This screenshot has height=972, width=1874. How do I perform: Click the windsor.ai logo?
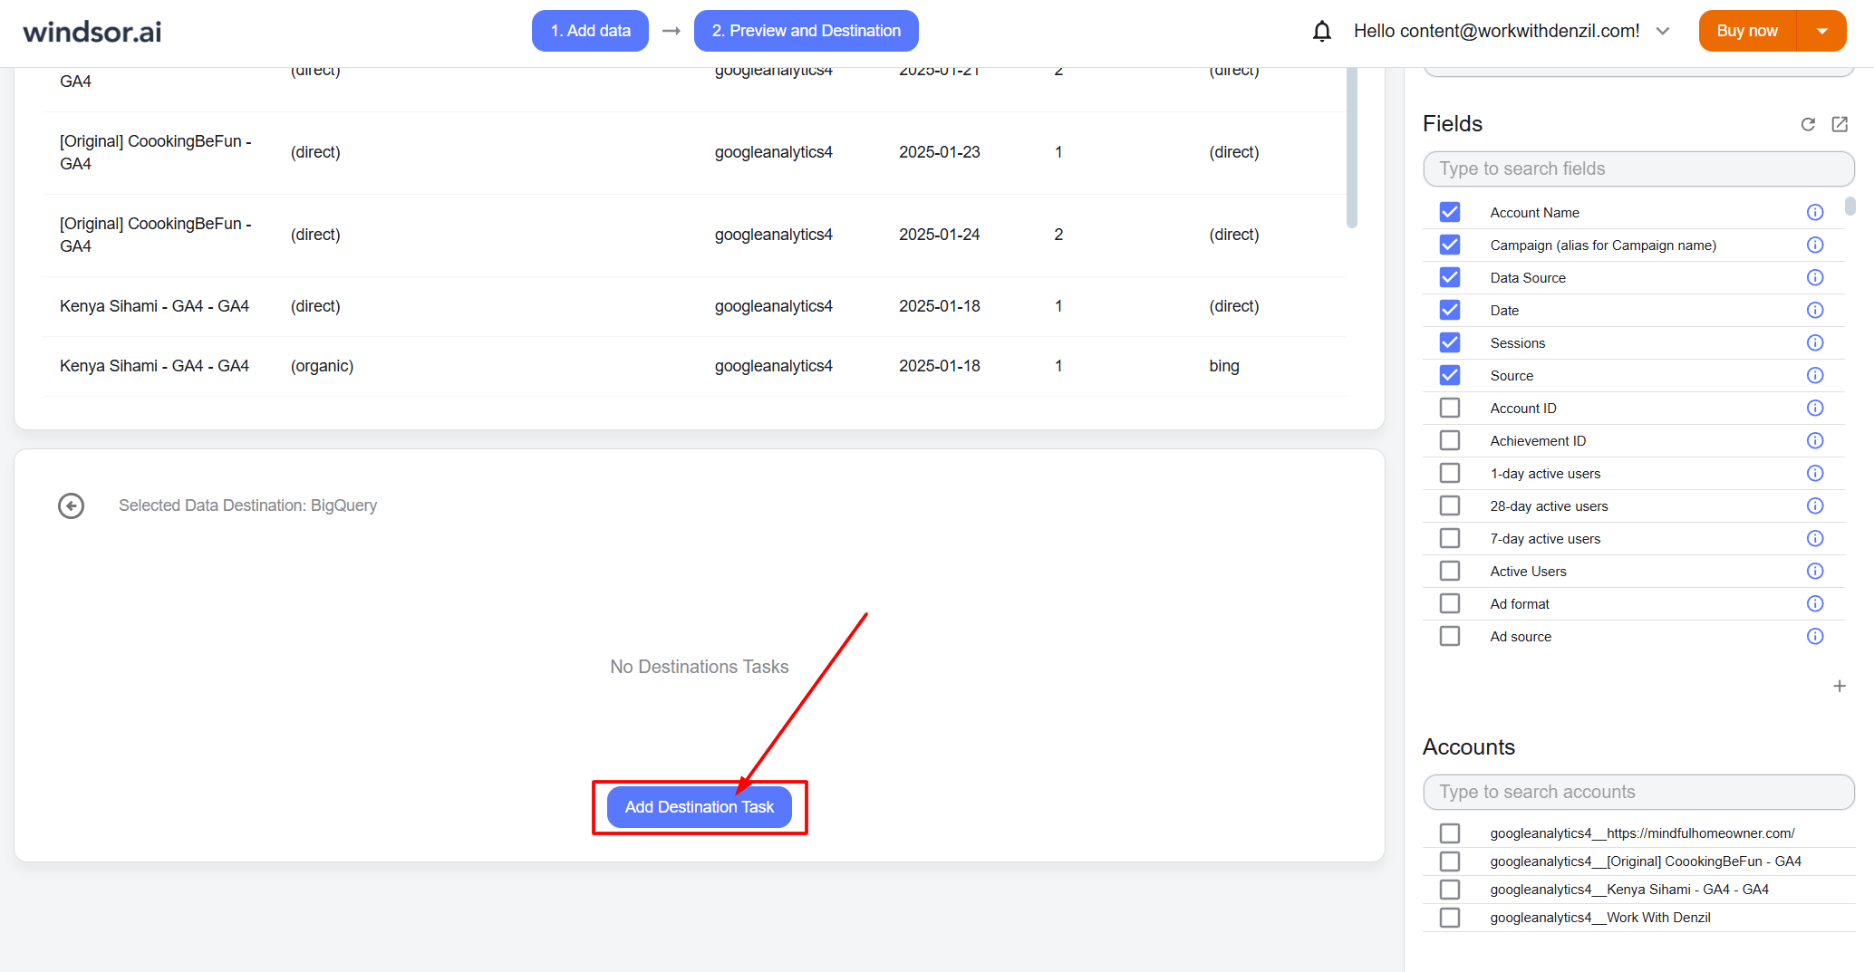coord(94,30)
